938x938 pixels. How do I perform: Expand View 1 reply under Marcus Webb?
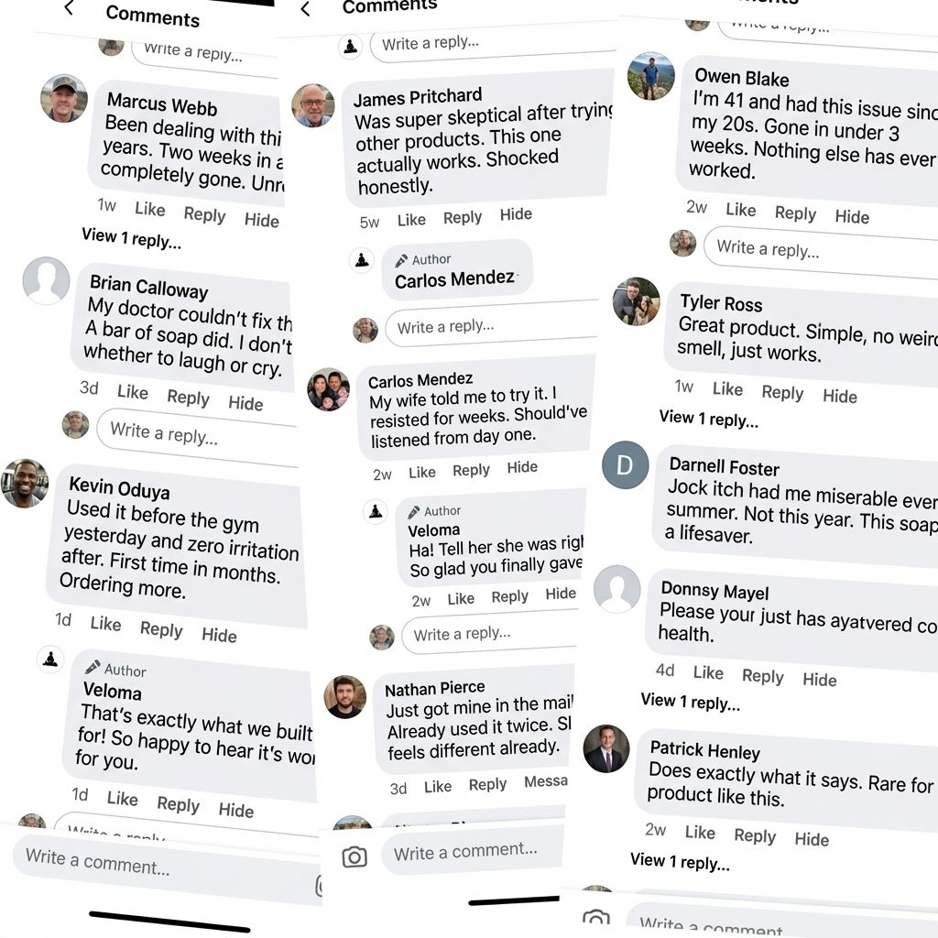point(131,238)
